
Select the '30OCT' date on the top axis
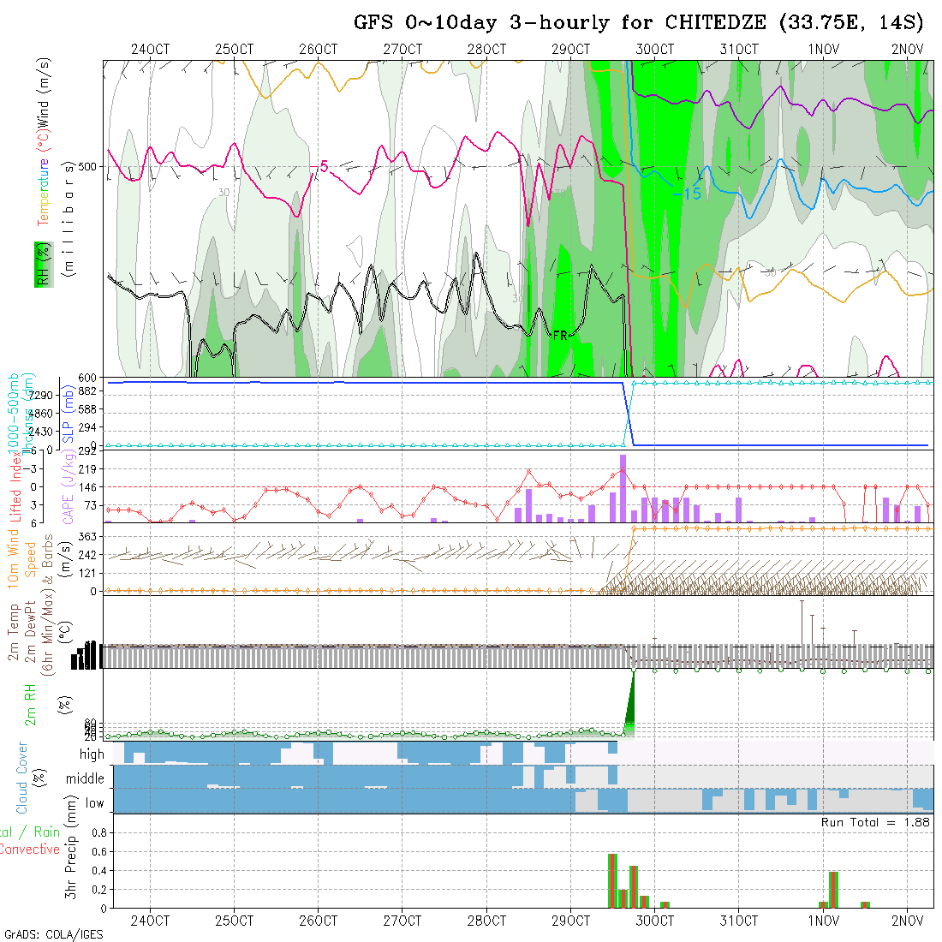click(x=655, y=49)
